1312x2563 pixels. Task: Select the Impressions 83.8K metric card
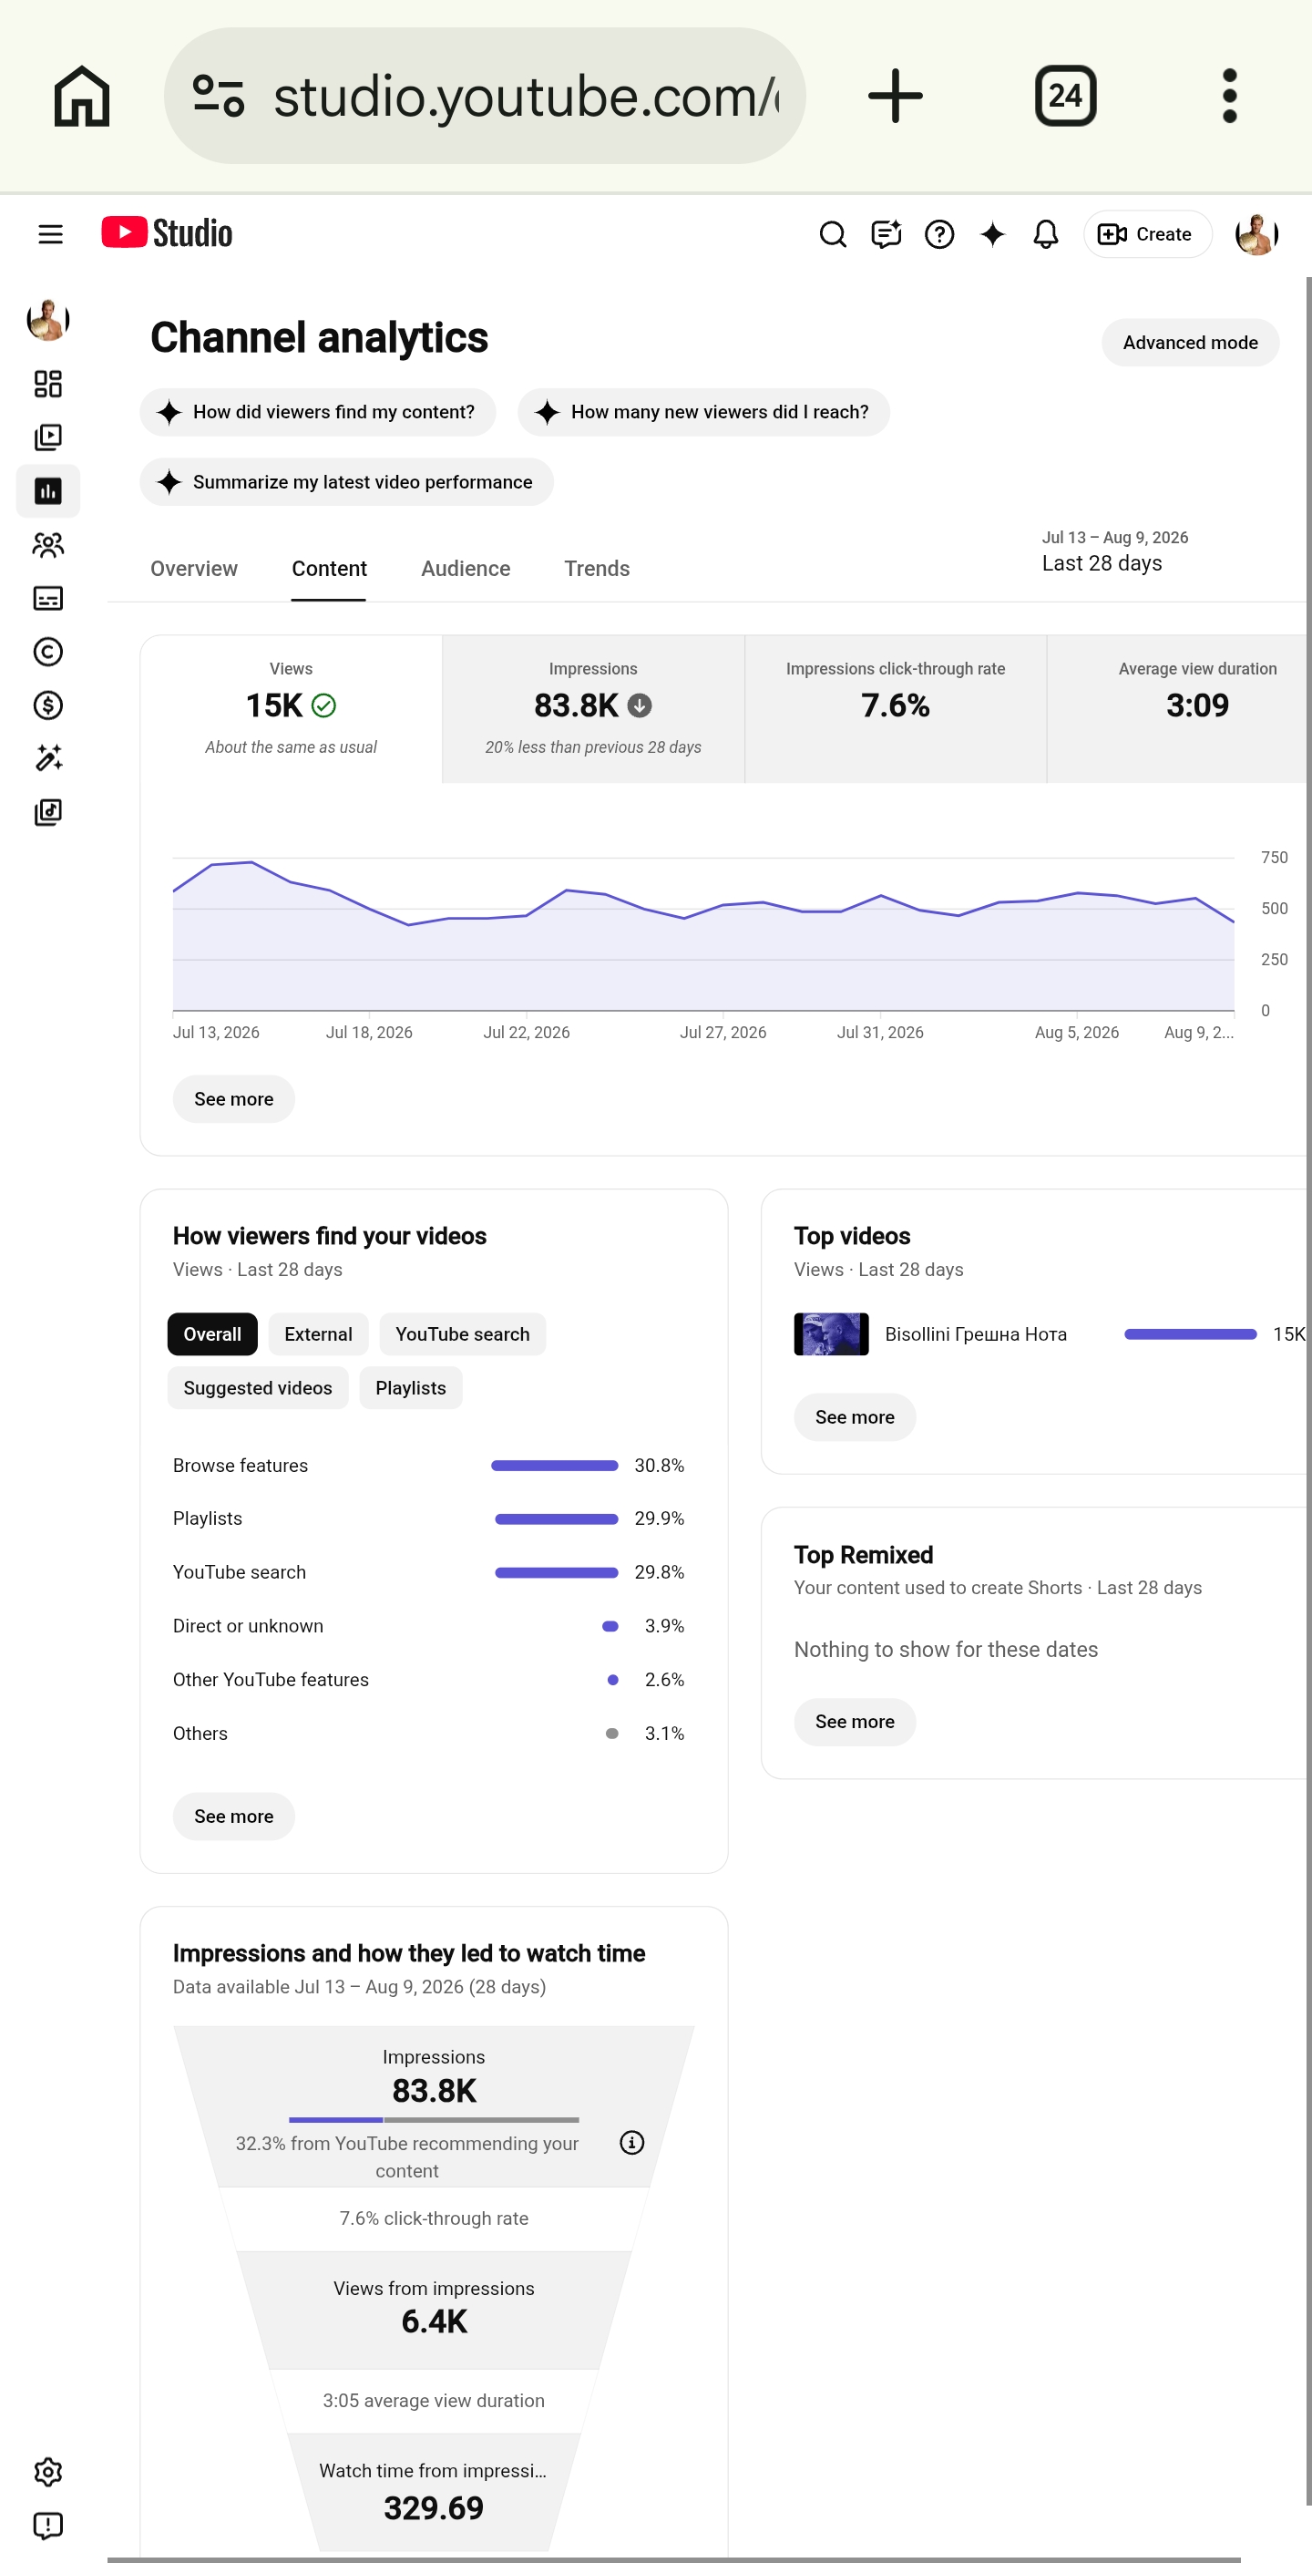tap(593, 708)
